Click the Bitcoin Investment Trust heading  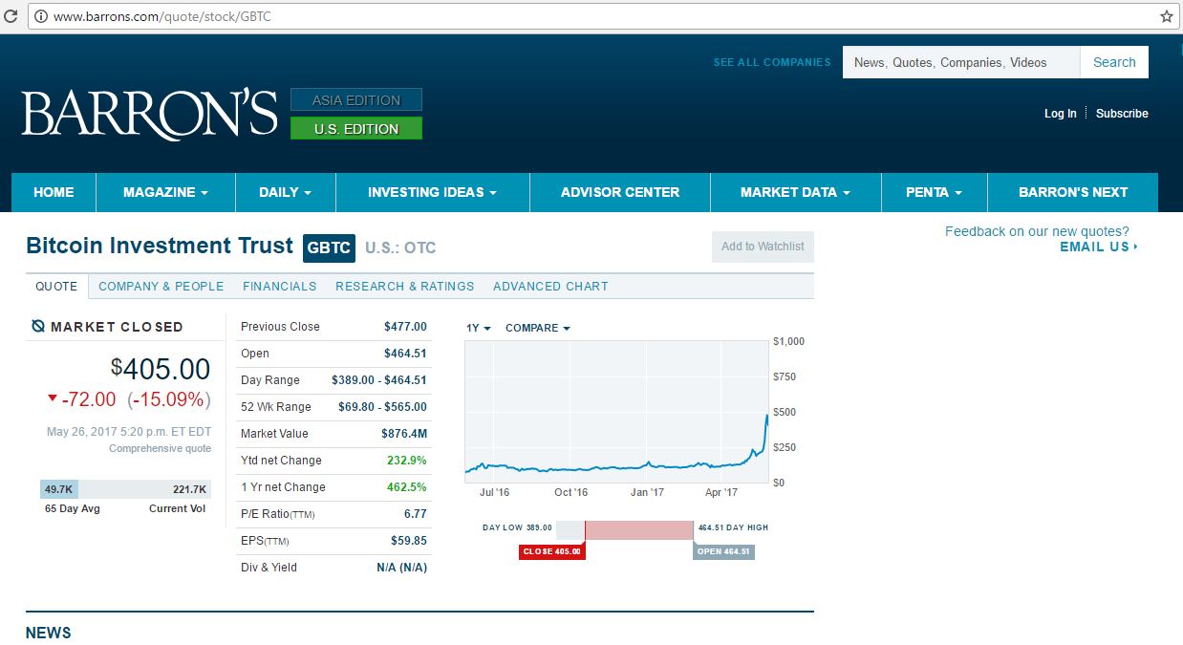click(160, 246)
